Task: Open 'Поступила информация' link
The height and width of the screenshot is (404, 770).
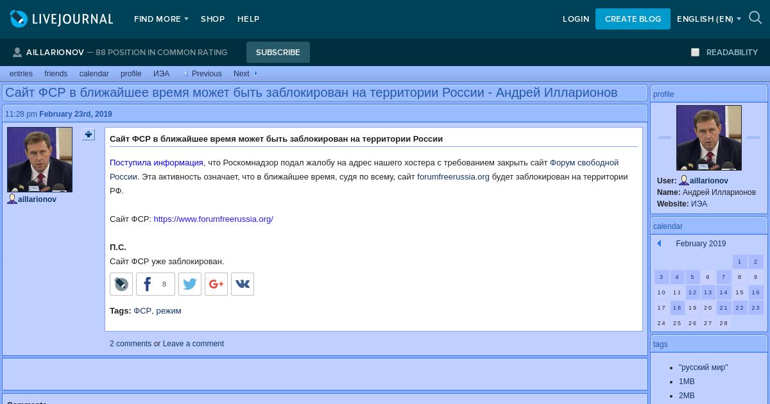Action: [x=157, y=163]
